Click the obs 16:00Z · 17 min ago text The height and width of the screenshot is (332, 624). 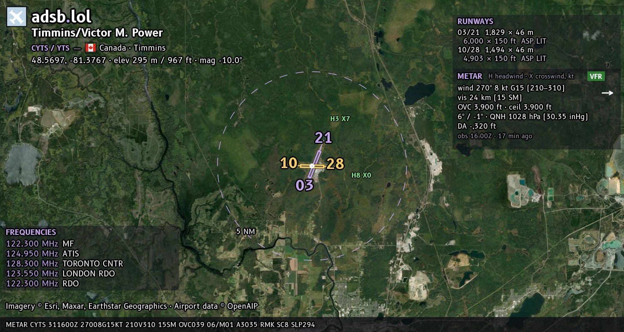click(x=495, y=136)
